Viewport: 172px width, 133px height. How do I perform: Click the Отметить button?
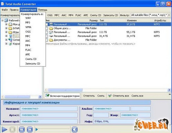pos(89,96)
